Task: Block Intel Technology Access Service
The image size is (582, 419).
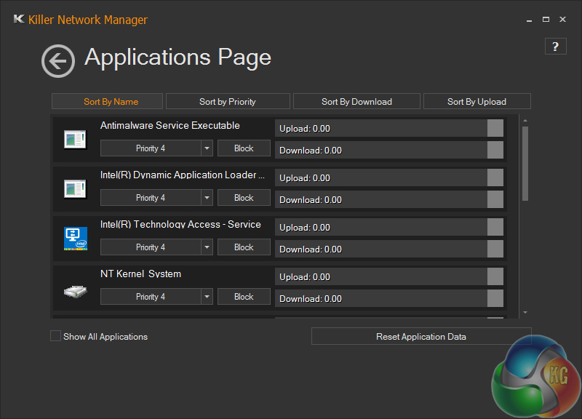Action: point(244,247)
